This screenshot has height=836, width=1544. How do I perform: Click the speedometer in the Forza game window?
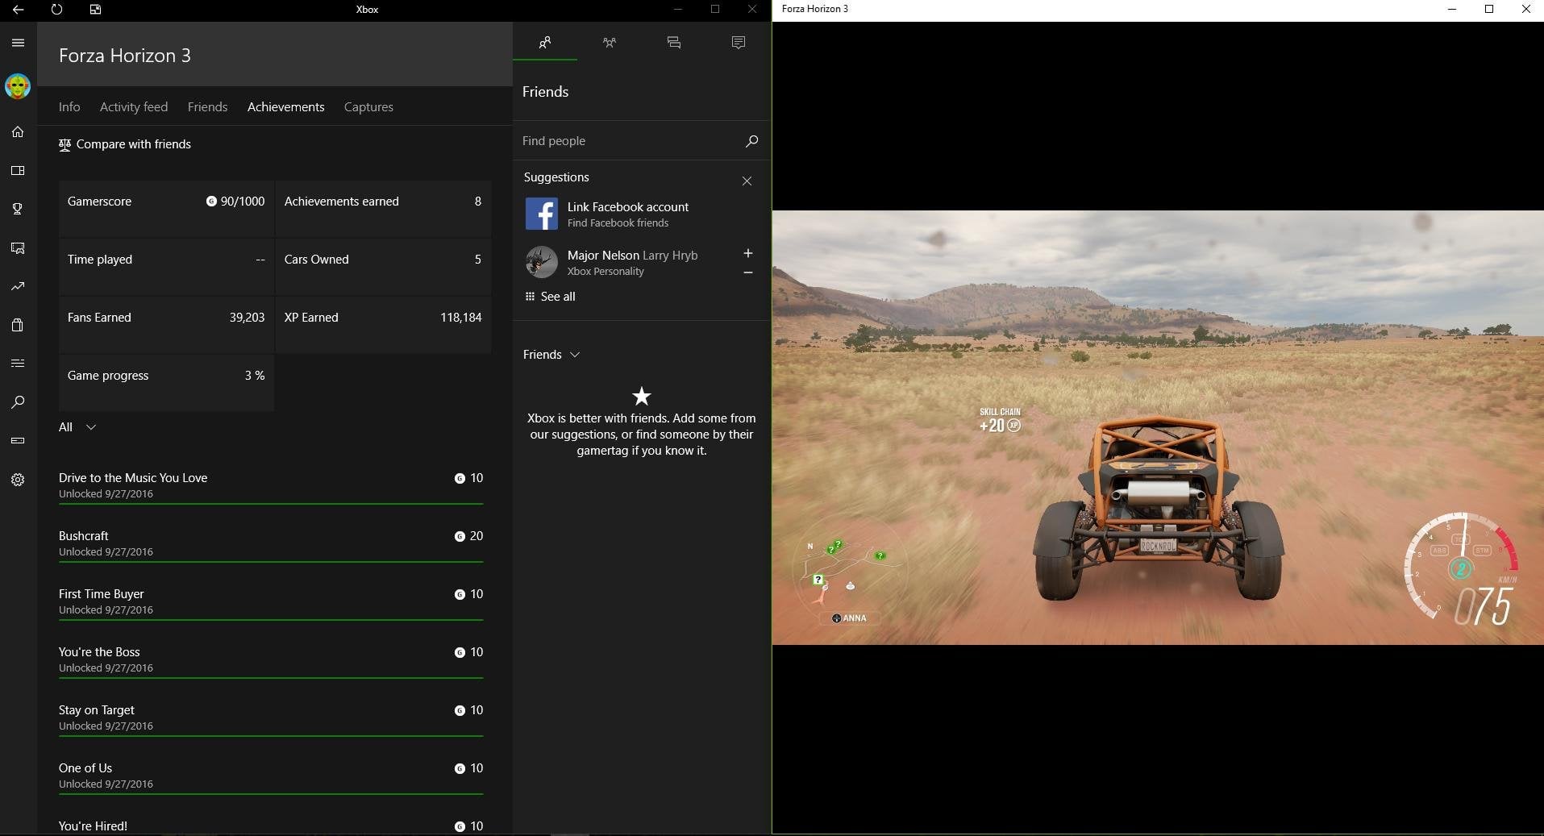pos(1461,569)
